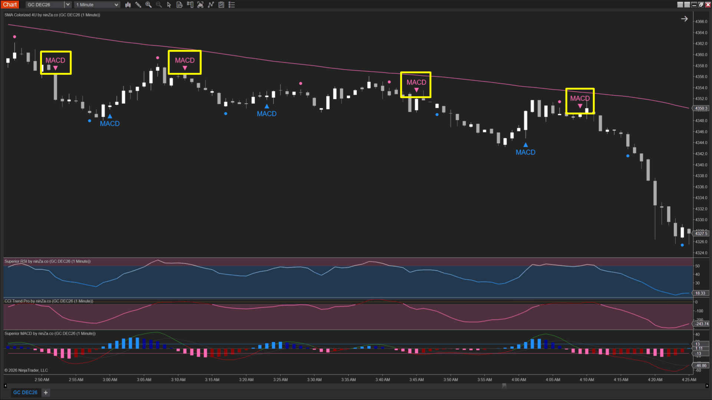Minimize the chart window
The image size is (712, 400).
694,5
